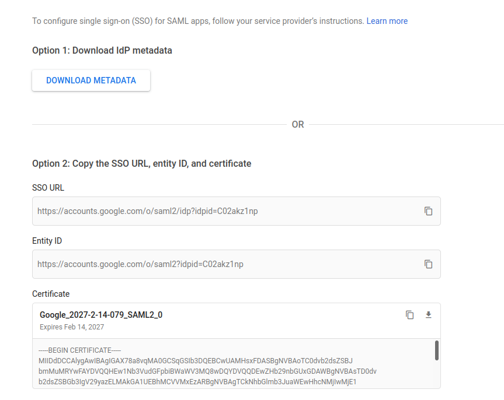Click the certificate line starting with MIIDdDCCAlyg
Viewport: 504px width, 400px height.
[196, 361]
